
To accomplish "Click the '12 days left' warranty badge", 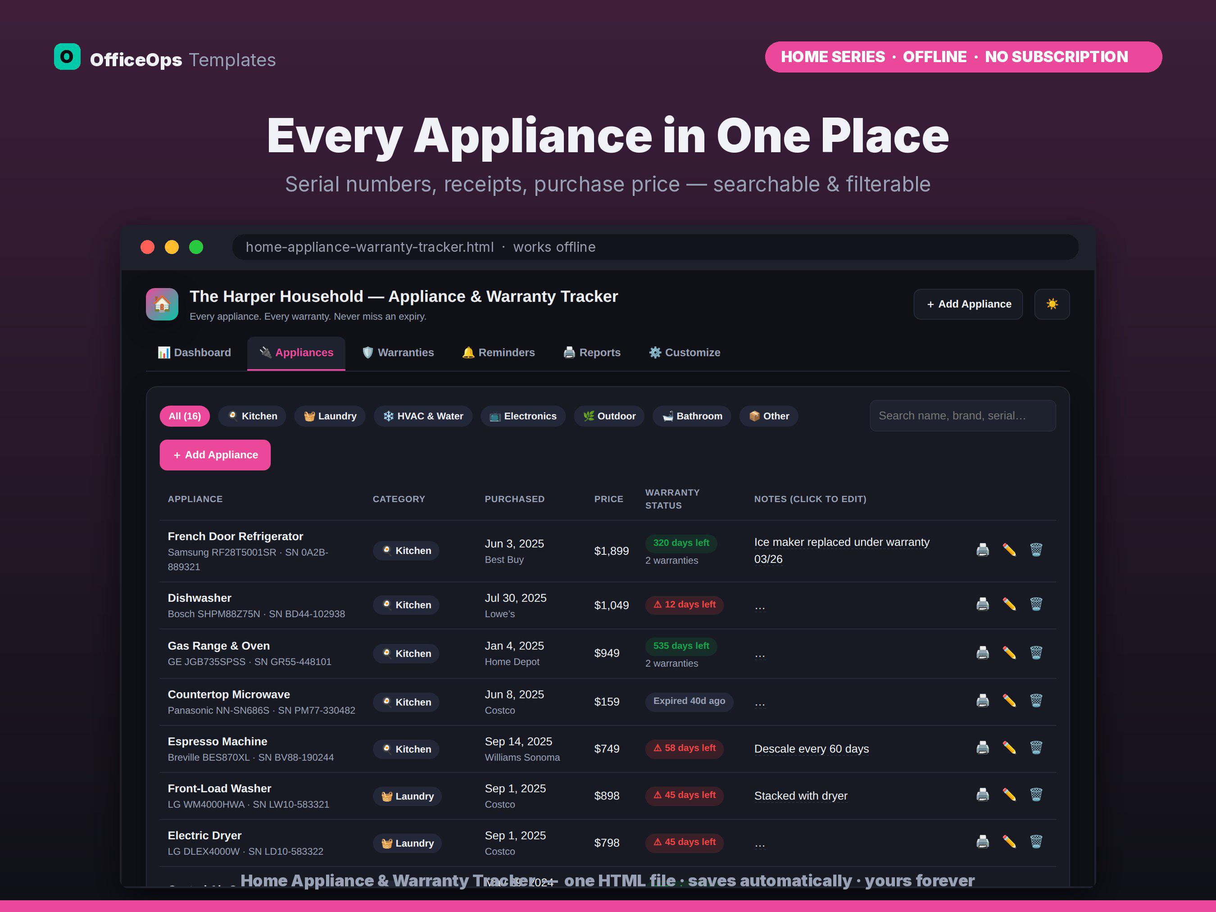I will pos(684,605).
